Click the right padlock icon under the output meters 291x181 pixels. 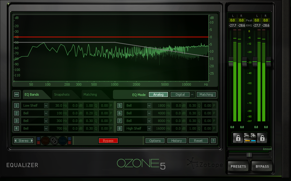tap(262, 138)
